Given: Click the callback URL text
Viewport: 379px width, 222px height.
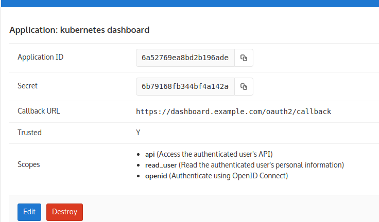Looking at the screenshot, I should pyautogui.click(x=233, y=111).
